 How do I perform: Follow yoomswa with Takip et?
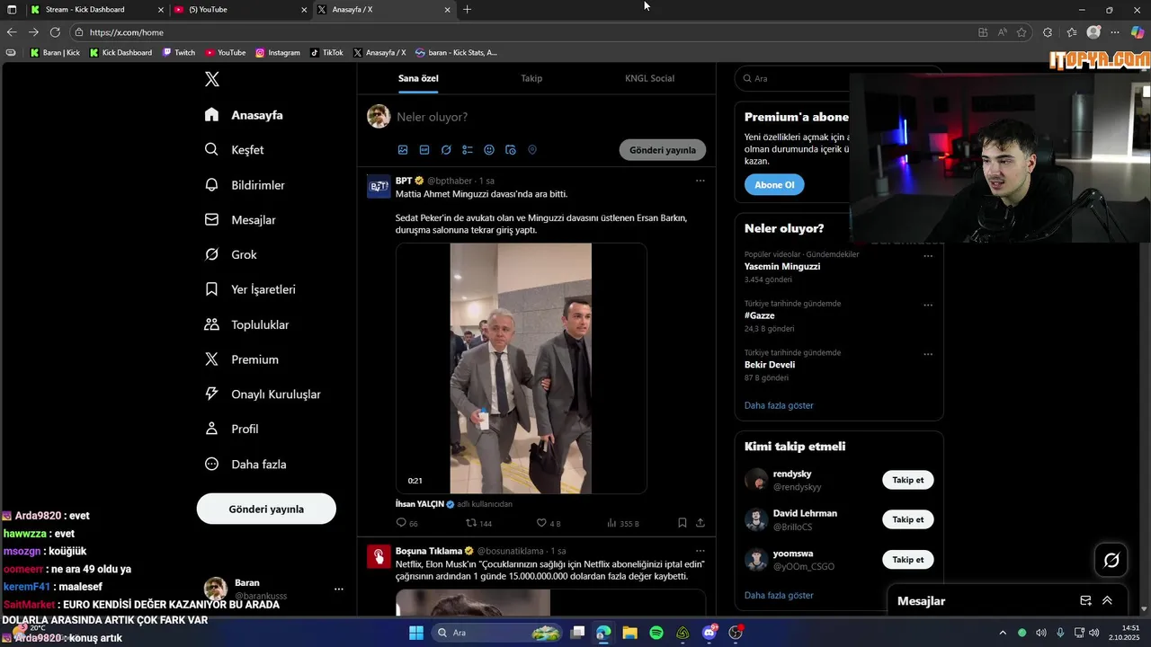908,560
